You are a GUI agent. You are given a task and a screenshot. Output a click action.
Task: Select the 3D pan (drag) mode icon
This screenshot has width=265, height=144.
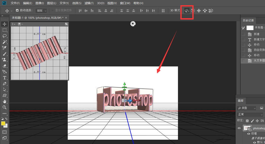[199, 11]
